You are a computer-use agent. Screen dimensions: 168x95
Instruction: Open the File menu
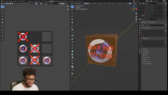[x=4, y=1]
